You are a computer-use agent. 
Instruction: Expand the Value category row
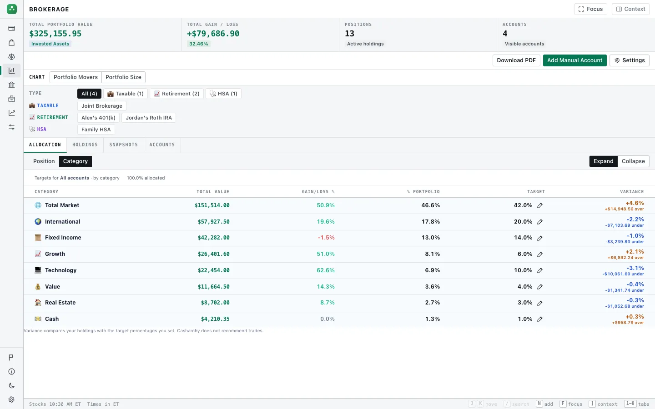pyautogui.click(x=339, y=287)
